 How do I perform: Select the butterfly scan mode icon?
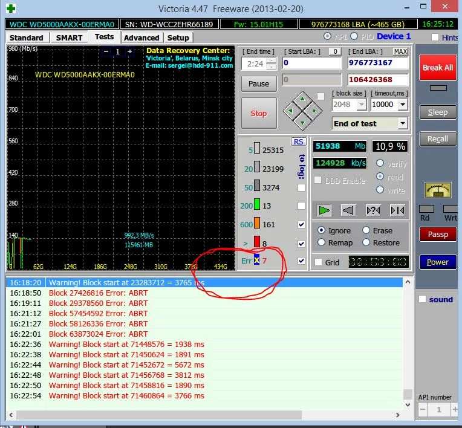397,210
